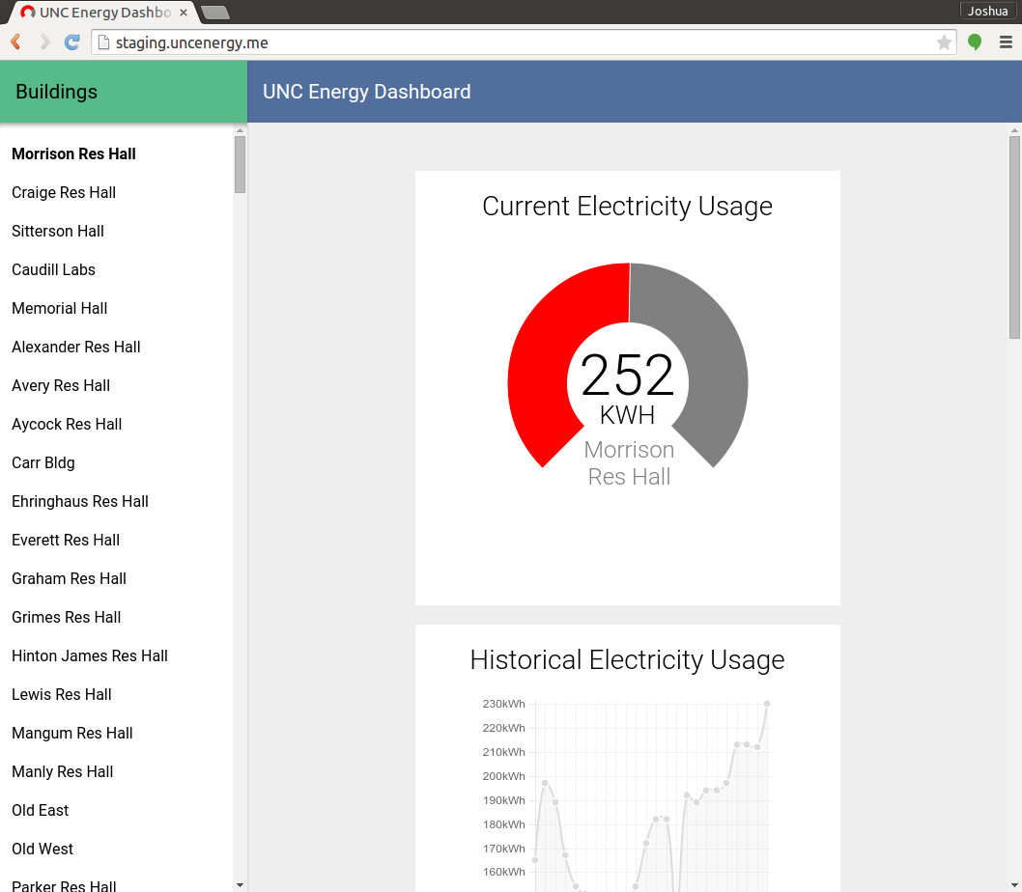This screenshot has width=1022, height=892.
Task: View Manly Res Hall
Action: (63, 771)
